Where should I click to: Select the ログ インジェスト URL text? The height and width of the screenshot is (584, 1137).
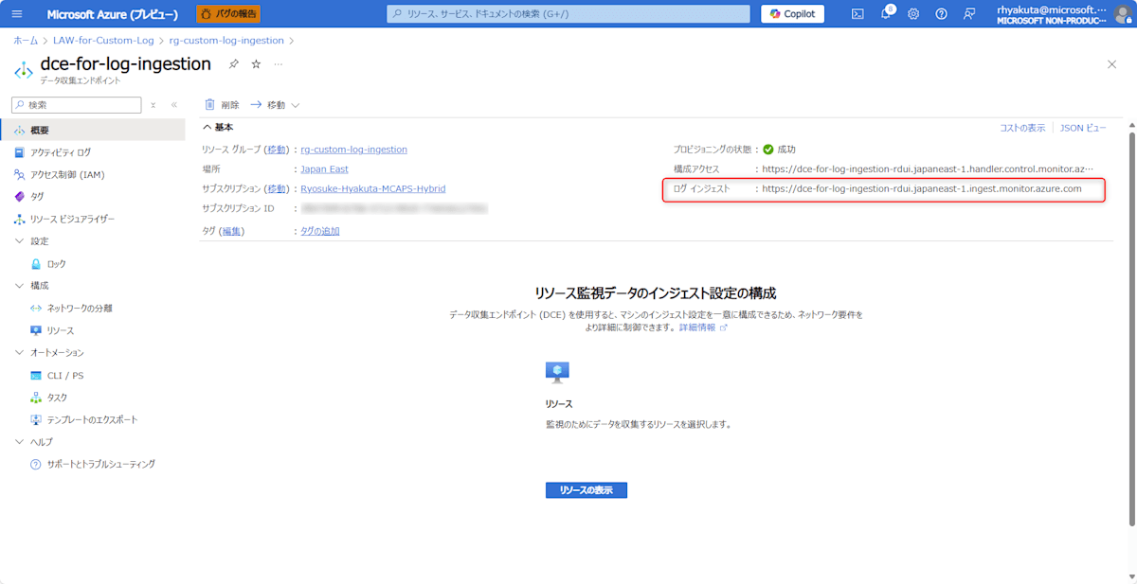click(922, 189)
